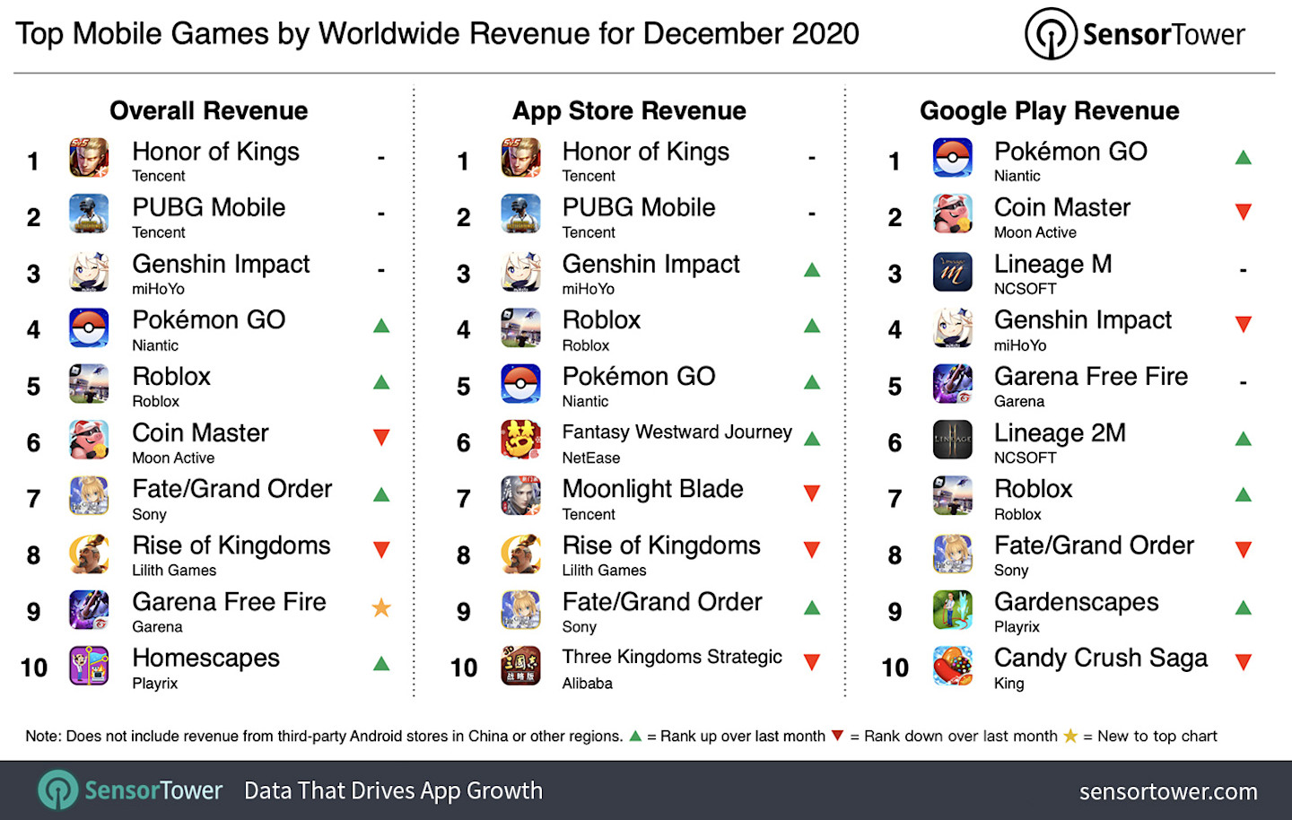
Task: Click the Three Kingdoms Strategic thumbnail
Action: tap(520, 666)
